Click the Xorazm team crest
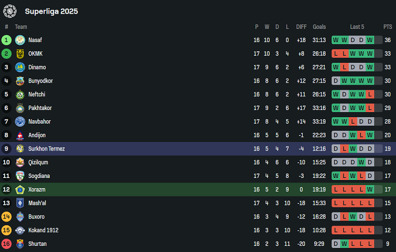The width and height of the screenshot is (396, 252). pos(20,190)
